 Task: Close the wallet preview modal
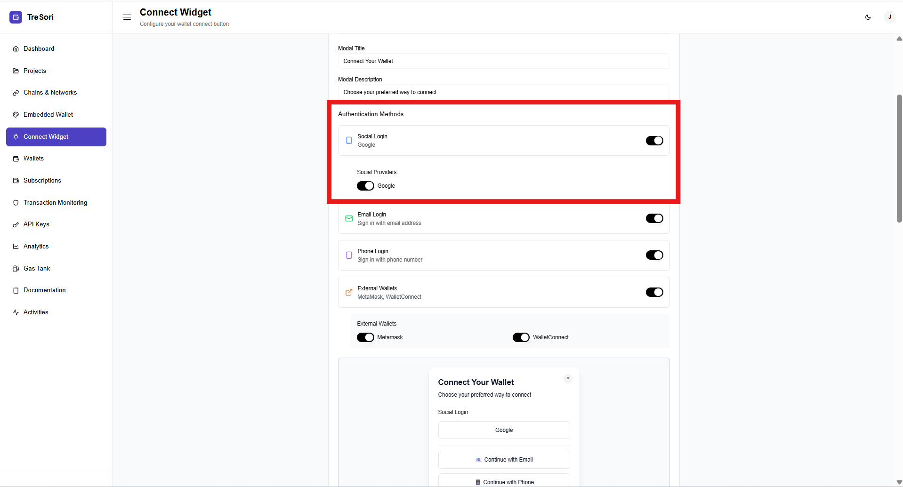click(x=568, y=378)
